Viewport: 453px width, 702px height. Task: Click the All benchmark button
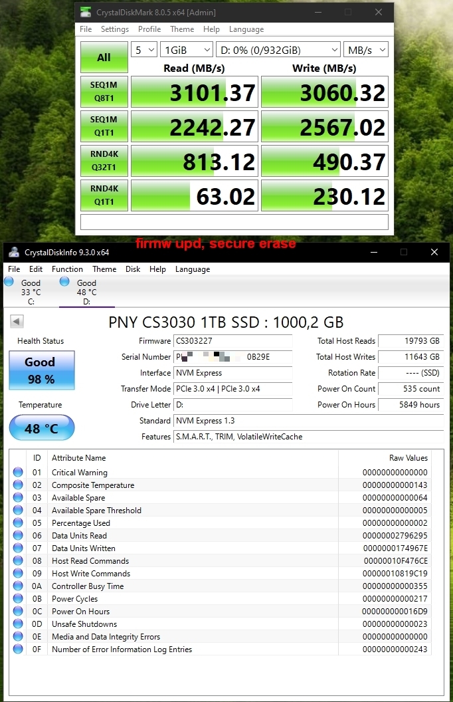104,57
